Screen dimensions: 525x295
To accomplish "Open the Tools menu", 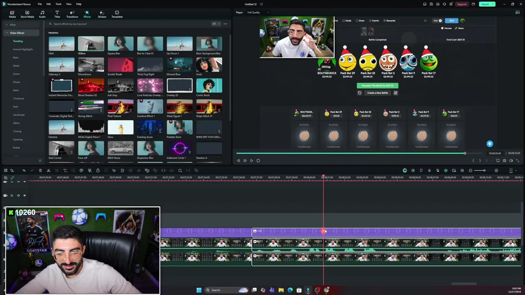I will coord(58,4).
